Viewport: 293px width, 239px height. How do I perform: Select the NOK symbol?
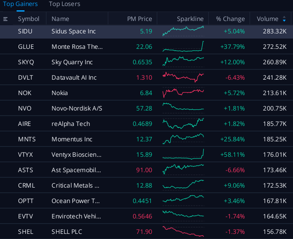click(24, 93)
